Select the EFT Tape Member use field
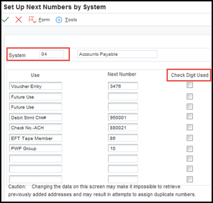Viewport: 213px width, 203px height. pyautogui.click(x=35, y=138)
